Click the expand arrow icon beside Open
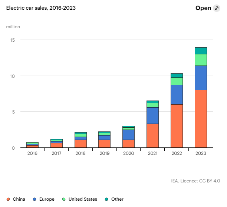 point(217,8)
